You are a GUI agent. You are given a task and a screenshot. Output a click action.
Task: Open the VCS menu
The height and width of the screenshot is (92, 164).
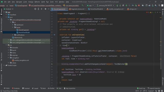pos(56,2)
